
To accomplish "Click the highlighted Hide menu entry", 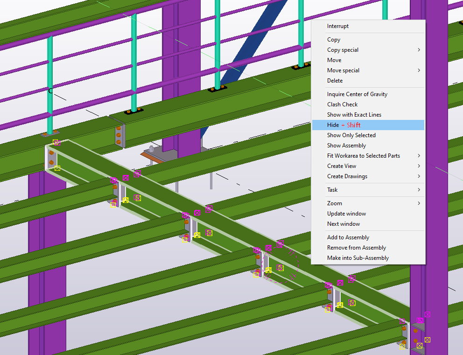I will [368, 125].
